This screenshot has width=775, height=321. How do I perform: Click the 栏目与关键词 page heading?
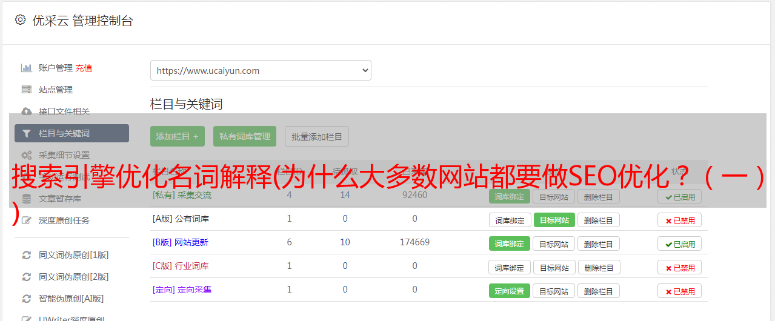coord(187,104)
